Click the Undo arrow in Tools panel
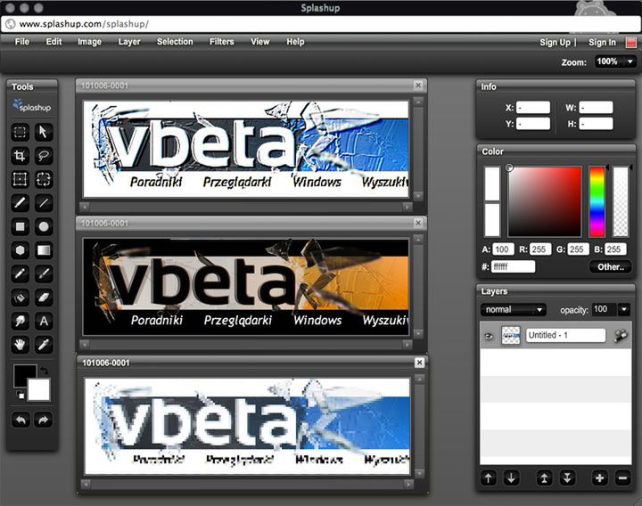Screen dimensions: 642x506 (21, 420)
